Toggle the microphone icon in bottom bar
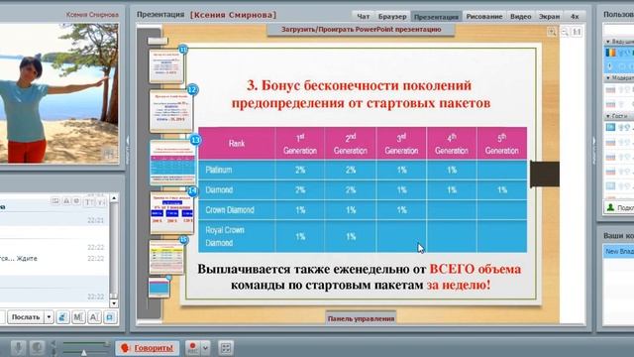The height and width of the screenshot is (357, 634). [x=18, y=348]
